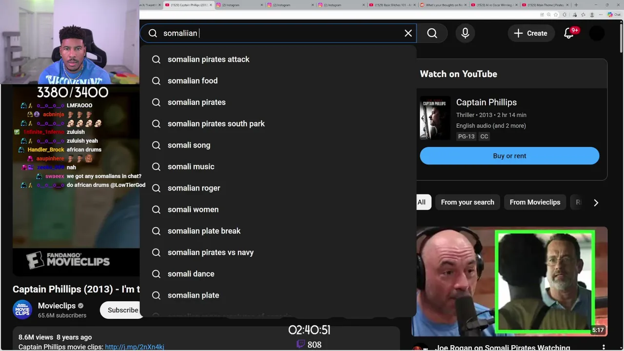Screen dimensions: 624x351
Task: Choose suggestion 'somalian pirates attack'
Action: coord(278,59)
